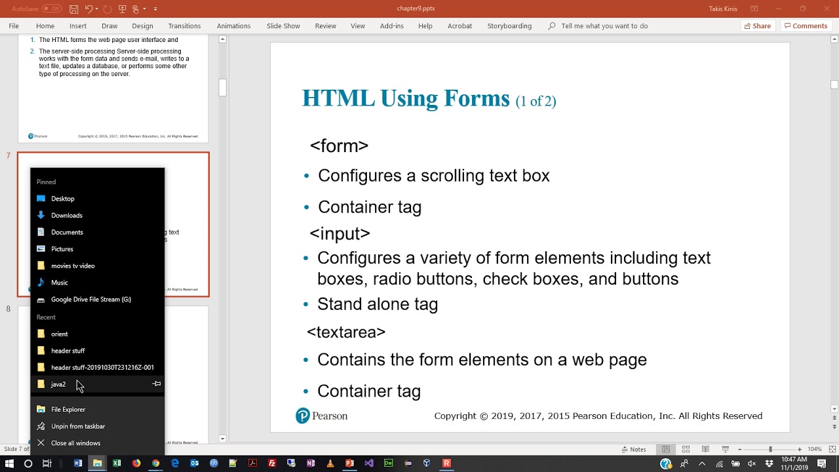Image resolution: width=839 pixels, height=472 pixels.
Task: Click the Share button
Action: [x=757, y=26]
